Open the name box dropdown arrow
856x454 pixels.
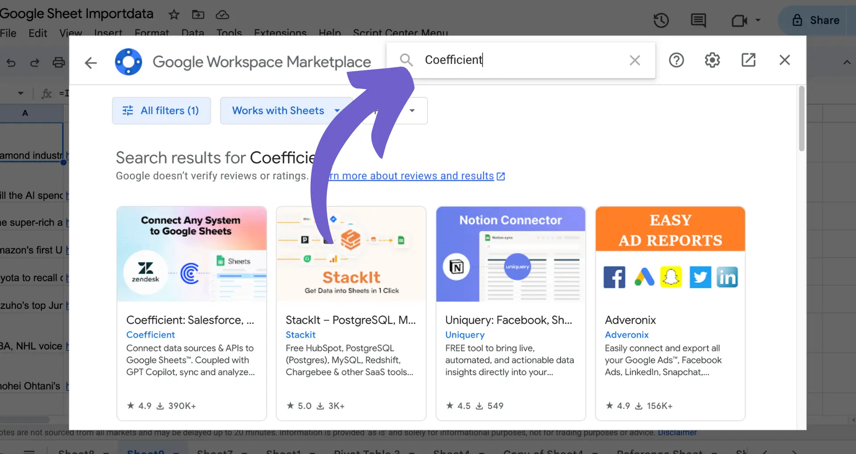[x=21, y=93]
